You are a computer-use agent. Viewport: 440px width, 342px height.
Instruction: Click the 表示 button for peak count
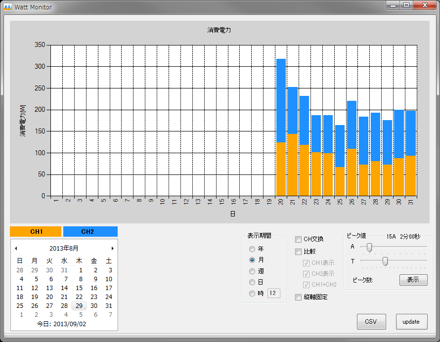(413, 280)
